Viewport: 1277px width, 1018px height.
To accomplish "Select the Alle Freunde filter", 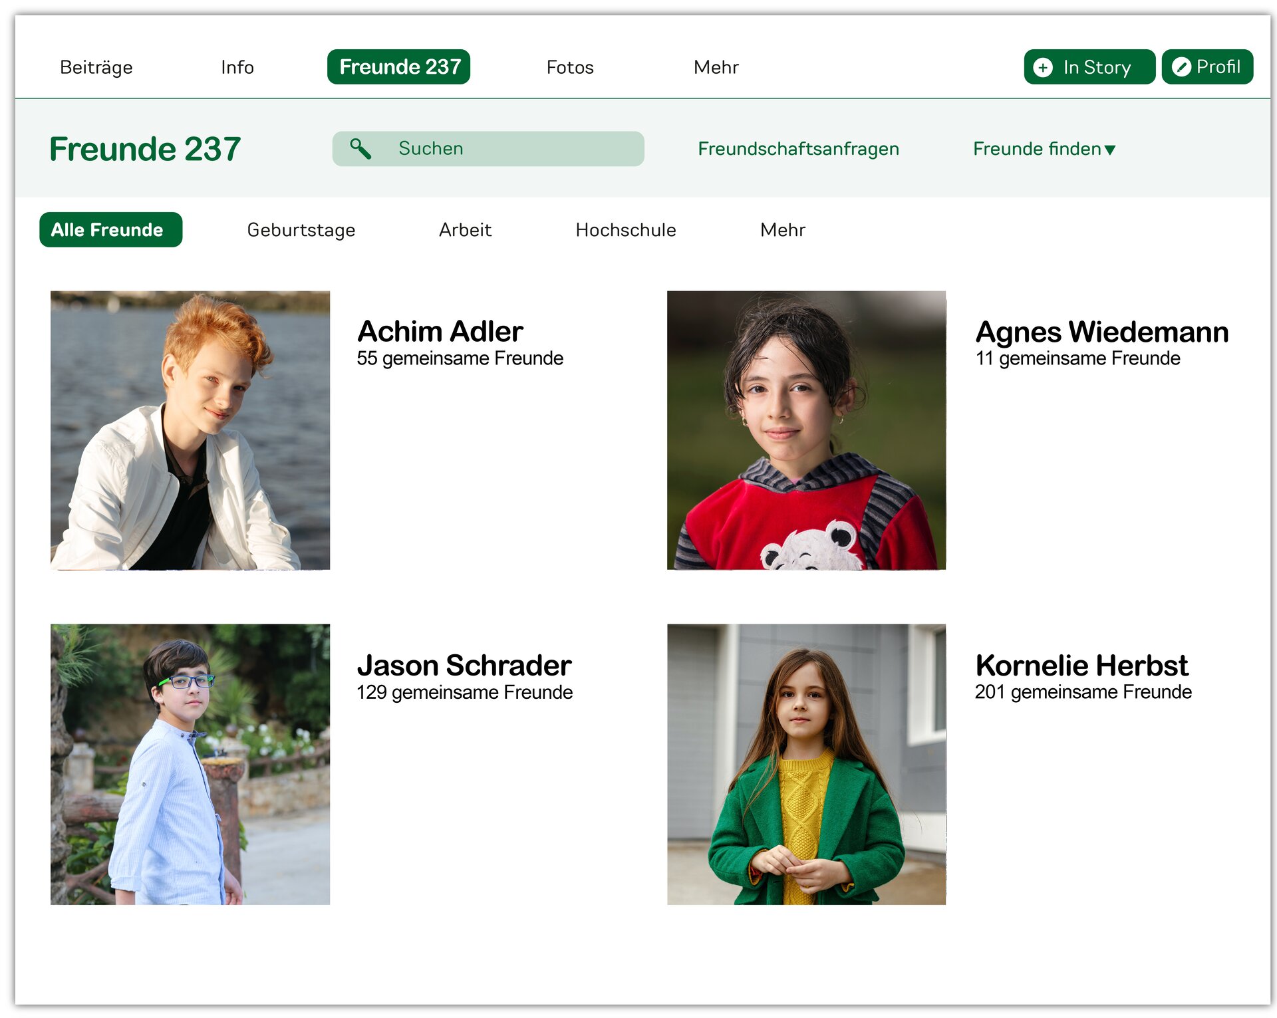I will click(110, 230).
